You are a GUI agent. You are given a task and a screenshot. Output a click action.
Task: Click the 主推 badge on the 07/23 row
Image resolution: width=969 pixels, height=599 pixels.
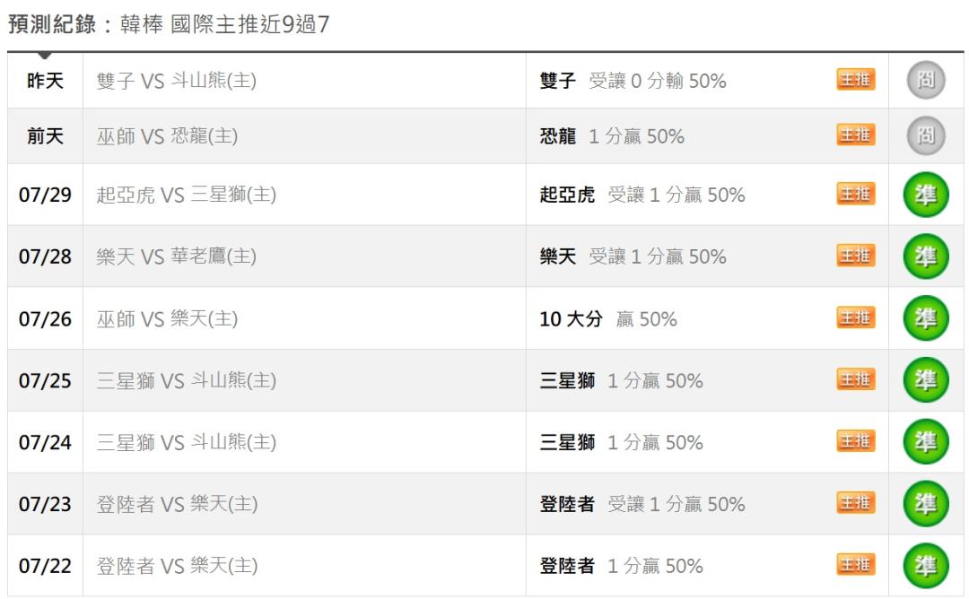click(856, 503)
